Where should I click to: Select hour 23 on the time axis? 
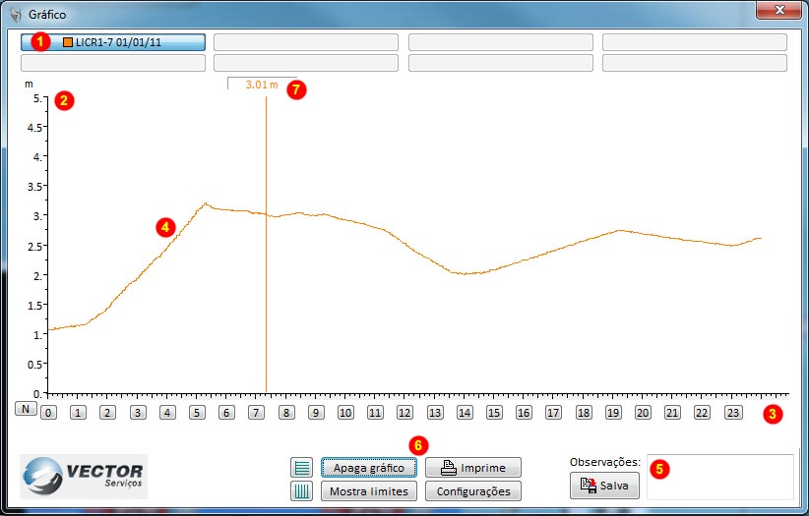point(731,413)
